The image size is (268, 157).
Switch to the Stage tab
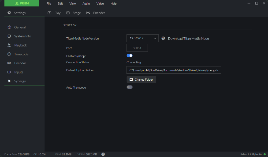click(x=73, y=13)
